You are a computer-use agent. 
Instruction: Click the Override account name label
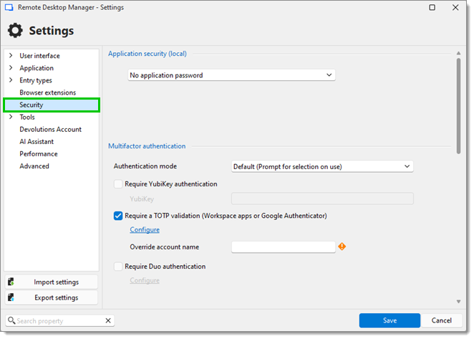[165, 247]
